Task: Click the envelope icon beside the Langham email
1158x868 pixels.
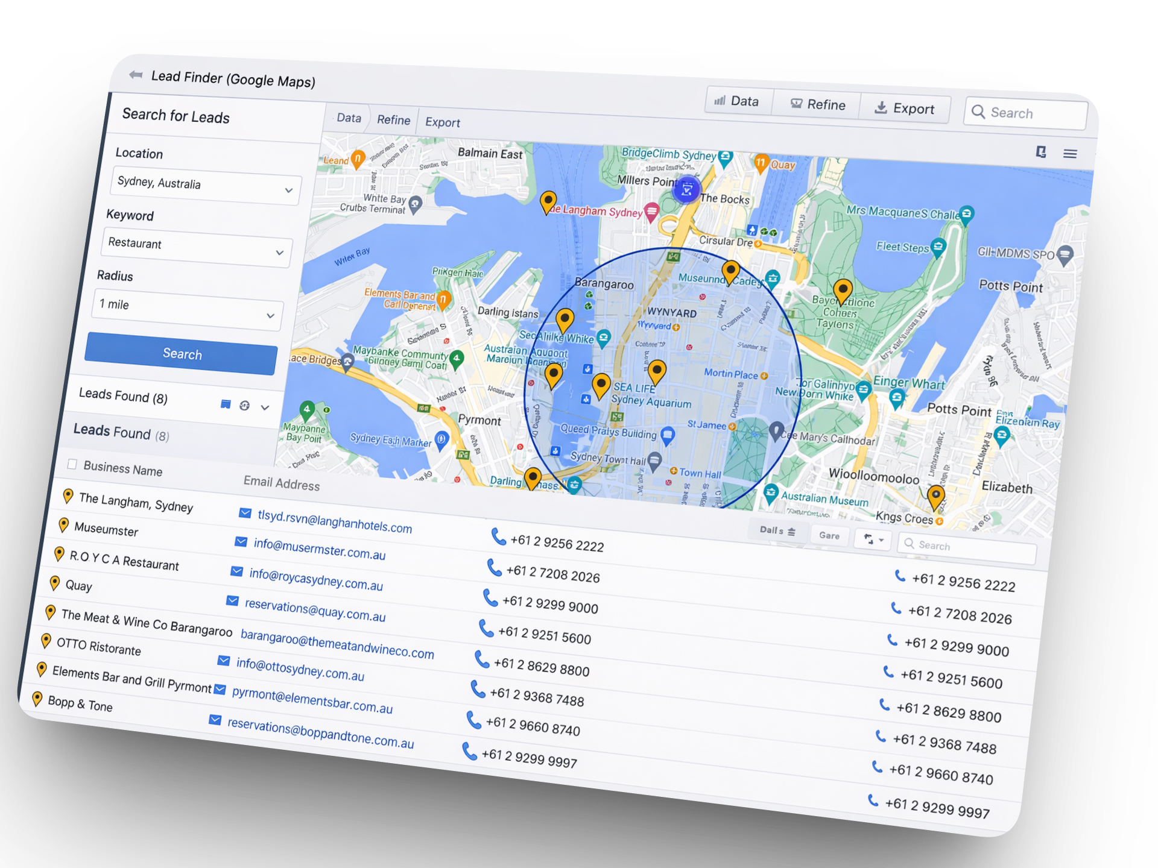Action: click(x=244, y=514)
